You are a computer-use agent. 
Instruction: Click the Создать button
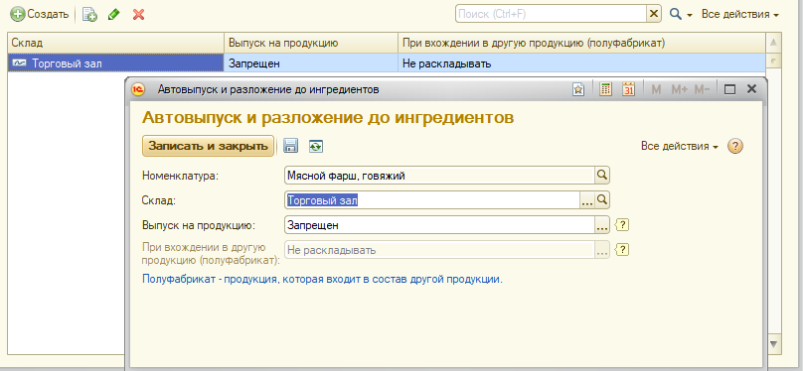tap(40, 14)
